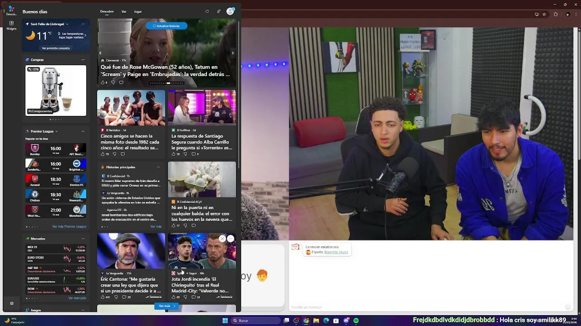Open the IBEX 35 market row

[56, 249]
